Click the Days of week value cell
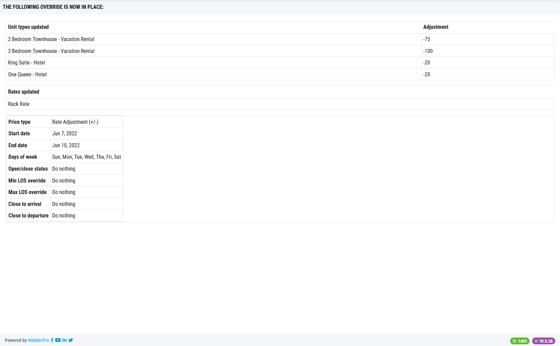The width and height of the screenshot is (560, 346). (x=86, y=157)
